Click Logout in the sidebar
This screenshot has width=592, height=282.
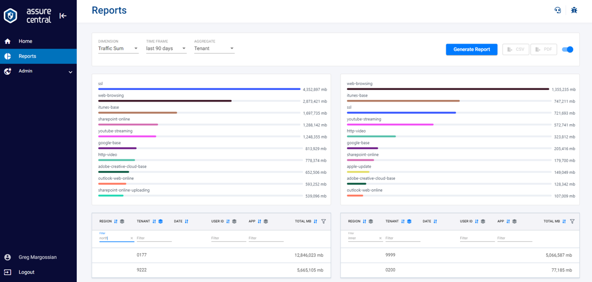point(38,272)
